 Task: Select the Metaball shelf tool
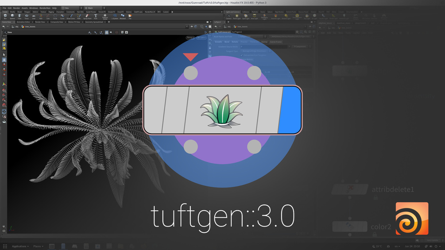(x=123, y=17)
